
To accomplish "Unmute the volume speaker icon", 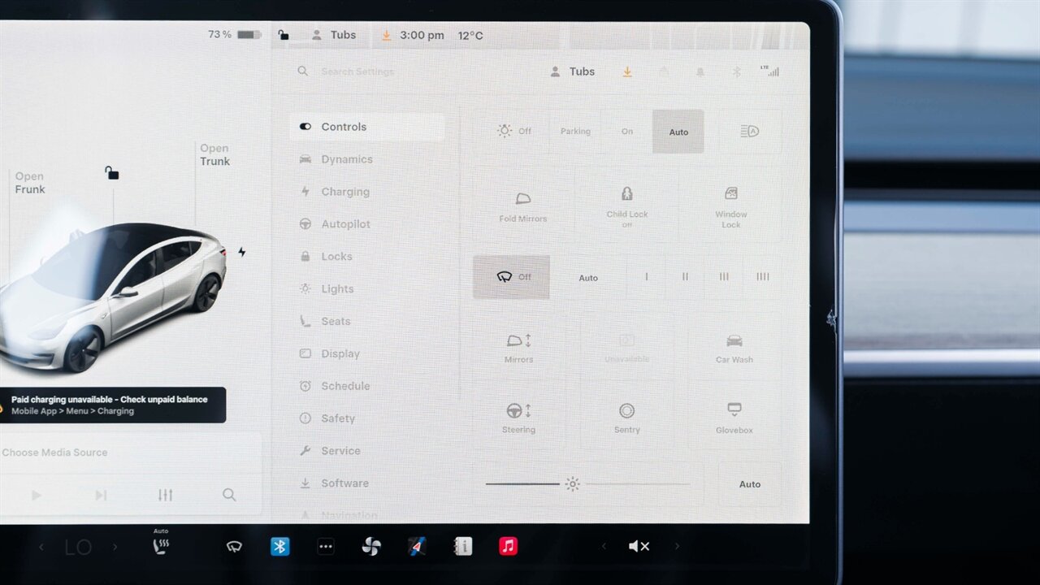I will [639, 547].
